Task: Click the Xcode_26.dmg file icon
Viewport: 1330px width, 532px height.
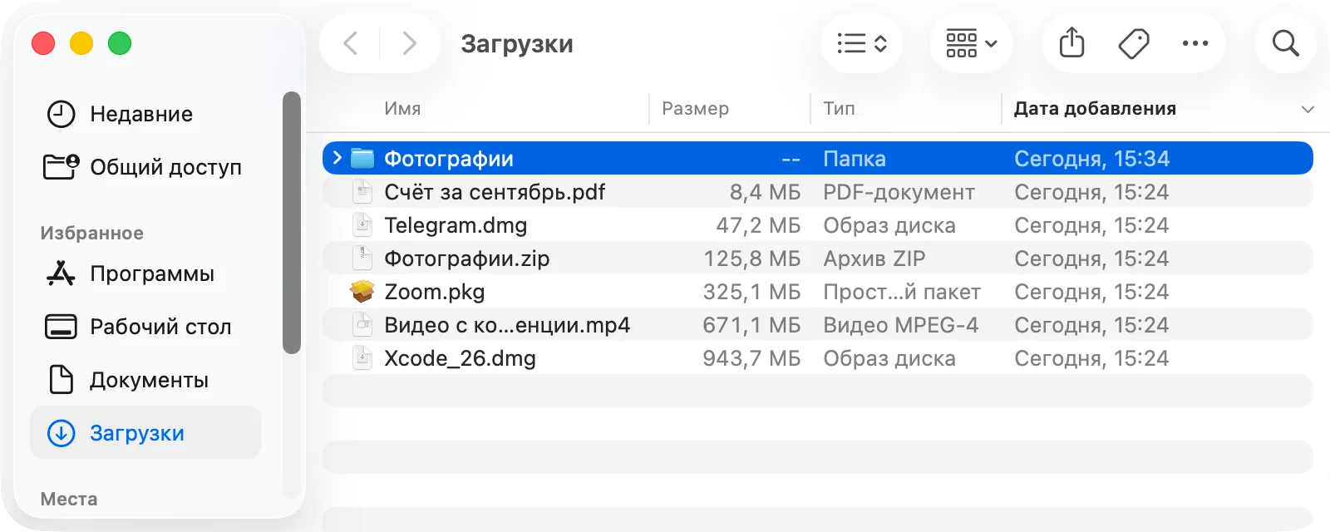Action: coord(362,358)
